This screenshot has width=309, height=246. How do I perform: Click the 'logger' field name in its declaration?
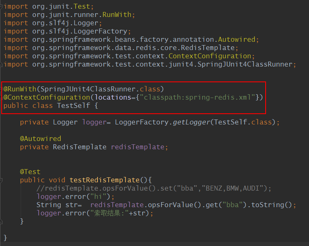tap(94, 122)
